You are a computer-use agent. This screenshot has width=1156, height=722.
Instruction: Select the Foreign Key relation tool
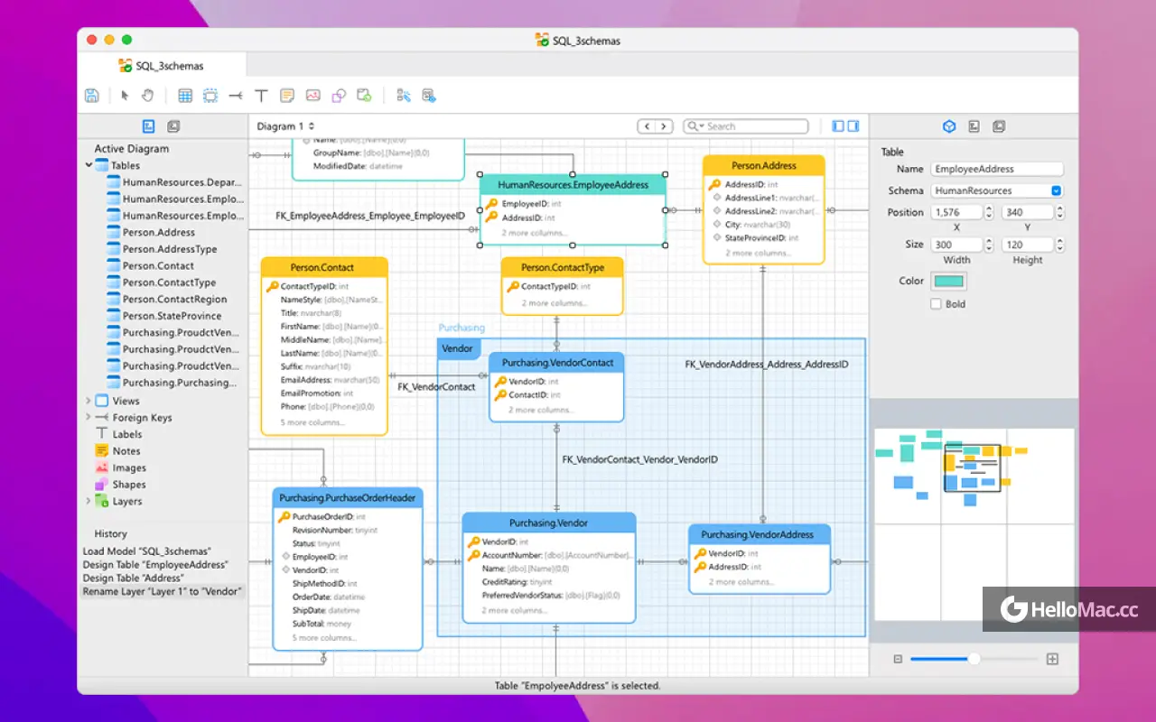coord(236,95)
